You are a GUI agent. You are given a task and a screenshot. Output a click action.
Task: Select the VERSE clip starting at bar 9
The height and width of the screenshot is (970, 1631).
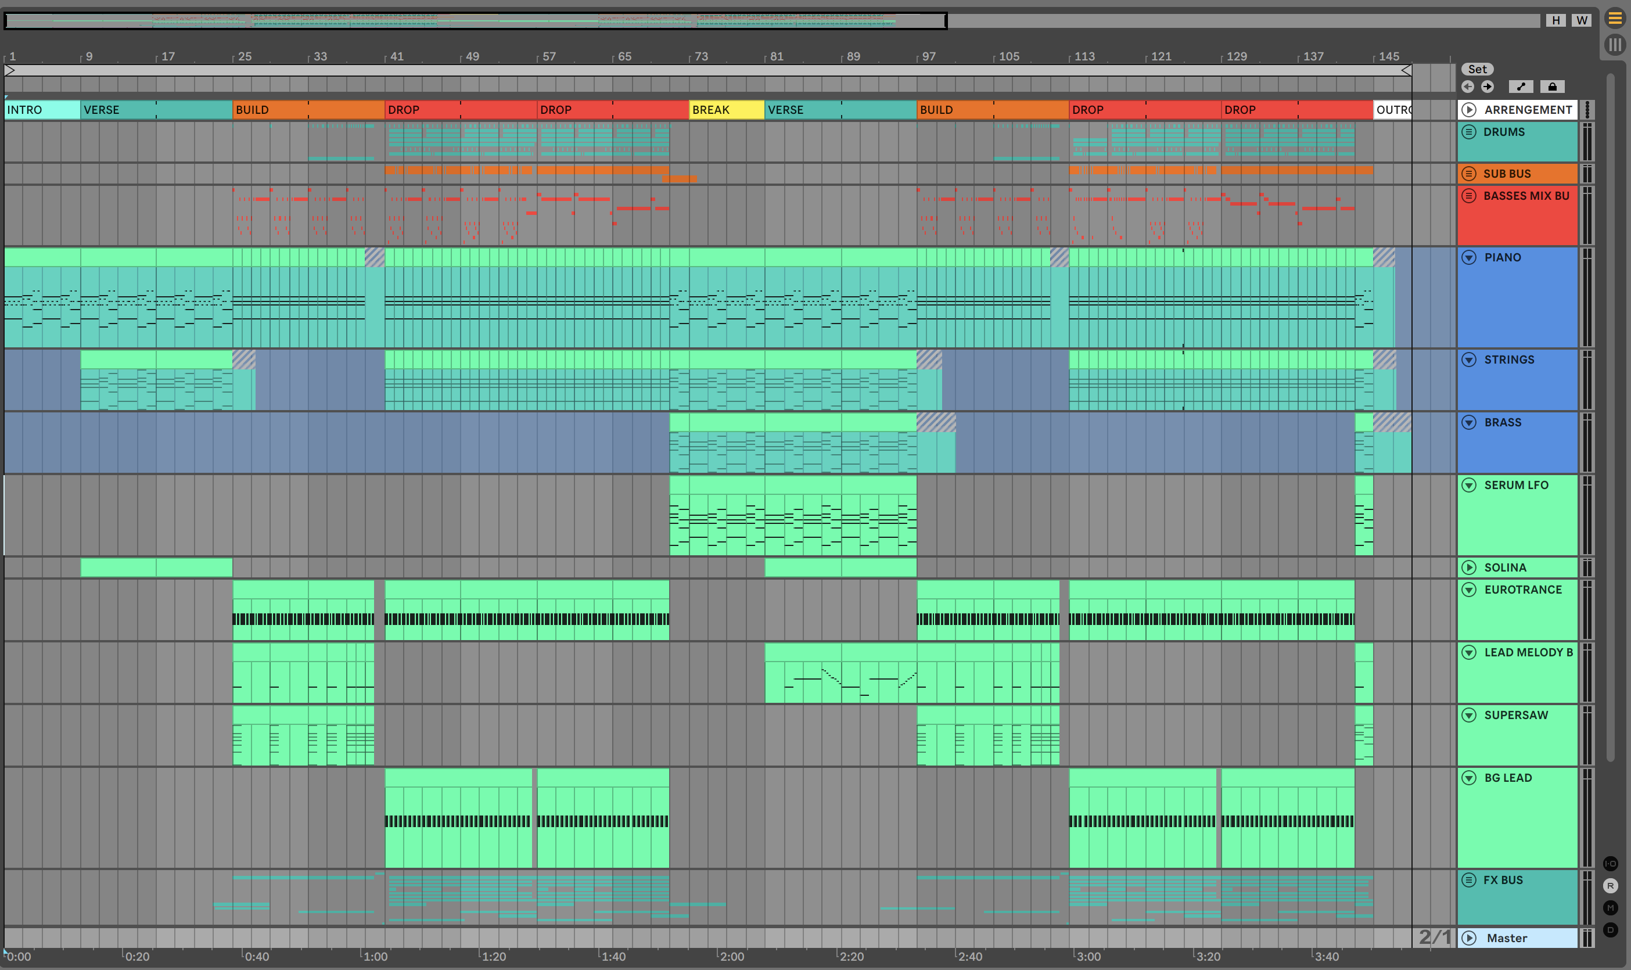point(156,110)
